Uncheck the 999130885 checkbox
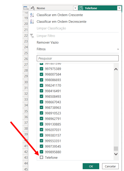124x171 pixels. coord(41,124)
